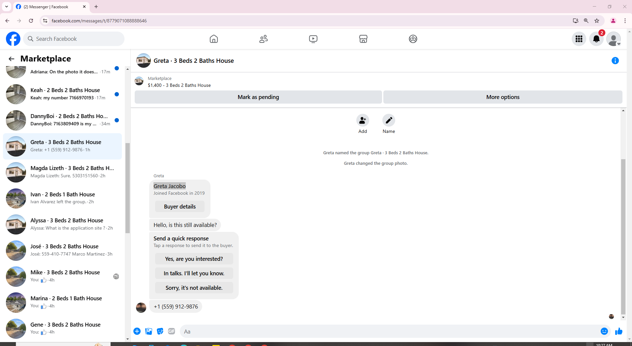
Task: Open the emoji picker
Action: click(604, 331)
